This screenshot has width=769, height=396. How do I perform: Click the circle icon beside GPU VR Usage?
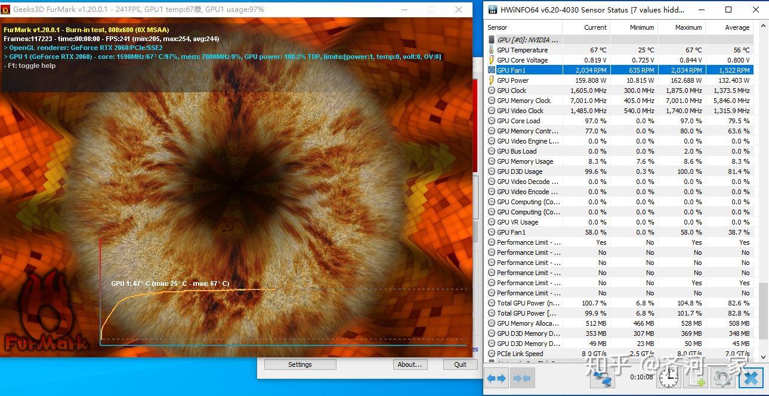point(492,222)
